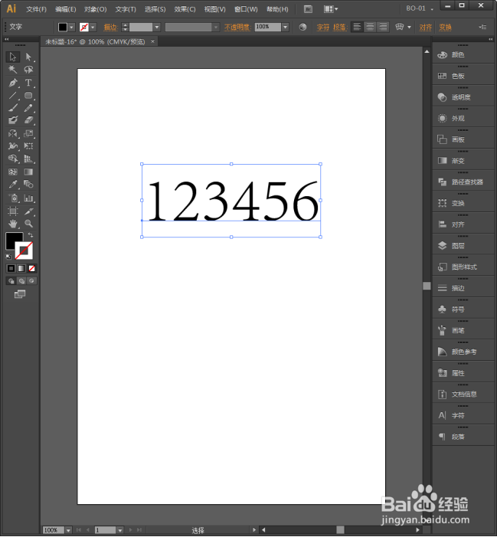This screenshot has width=497, height=537.
Task: Open the stroke weight dropdown
Action: [157, 27]
